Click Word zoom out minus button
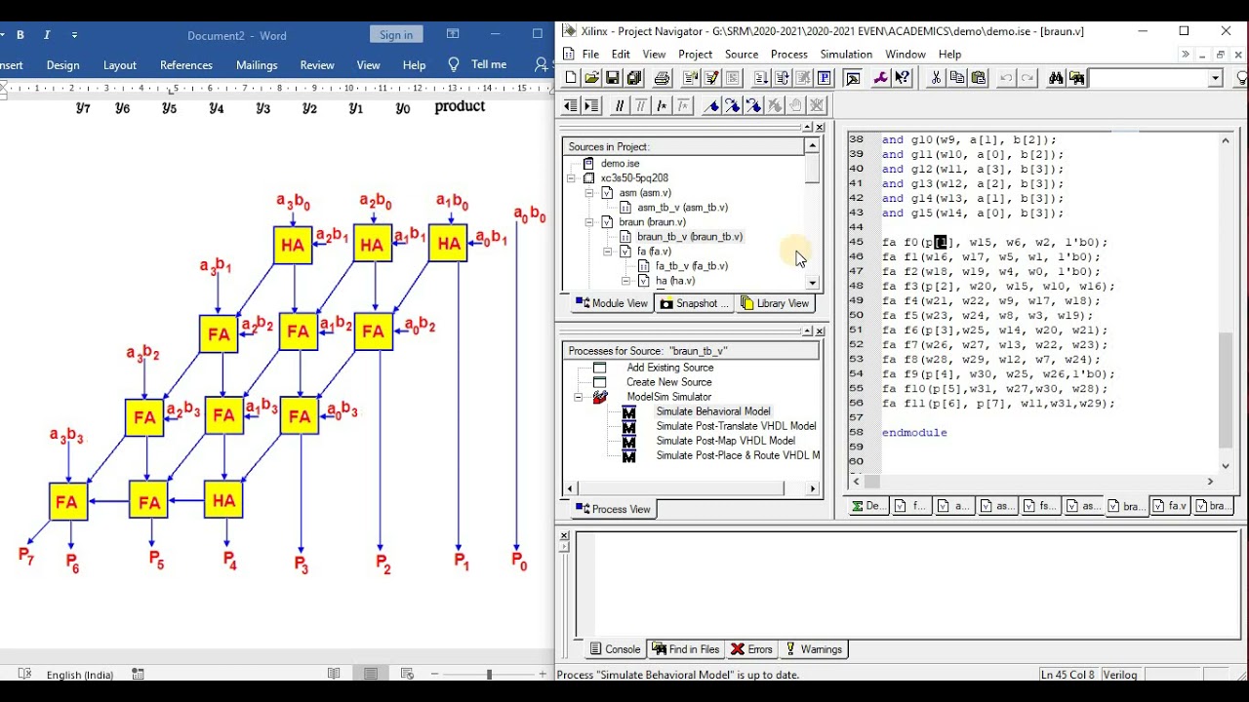This screenshot has width=1249, height=702. point(434,675)
